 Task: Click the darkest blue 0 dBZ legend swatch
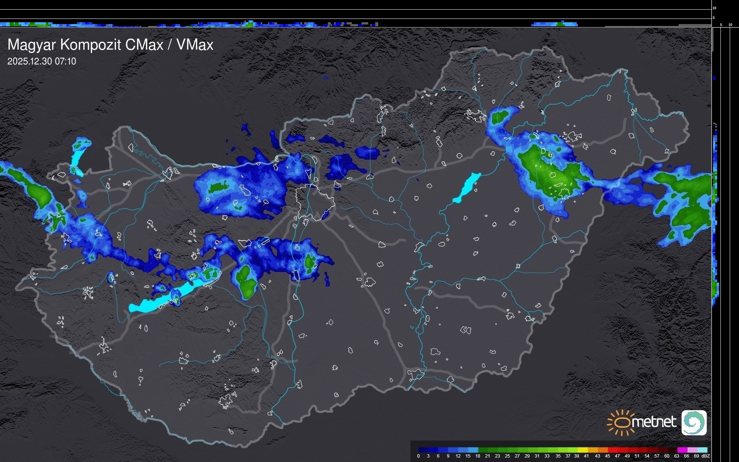(423, 450)
